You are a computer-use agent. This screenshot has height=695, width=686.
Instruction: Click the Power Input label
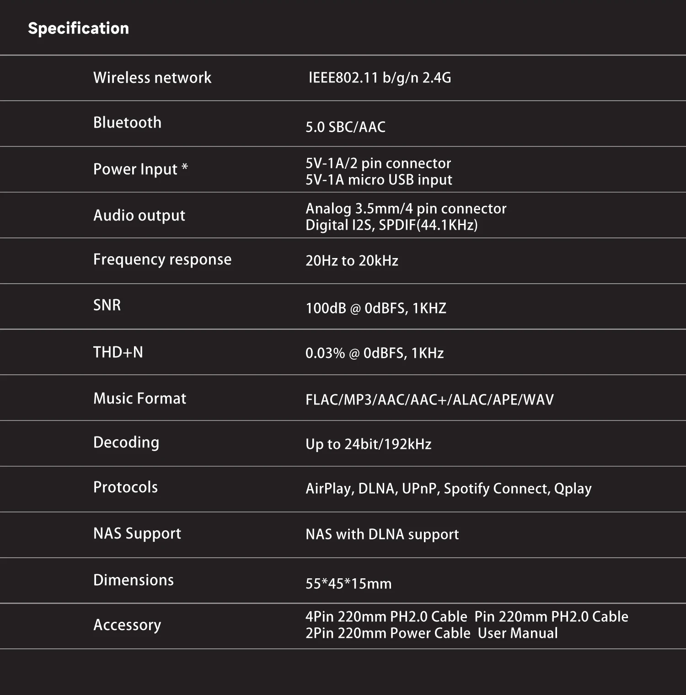click(140, 169)
